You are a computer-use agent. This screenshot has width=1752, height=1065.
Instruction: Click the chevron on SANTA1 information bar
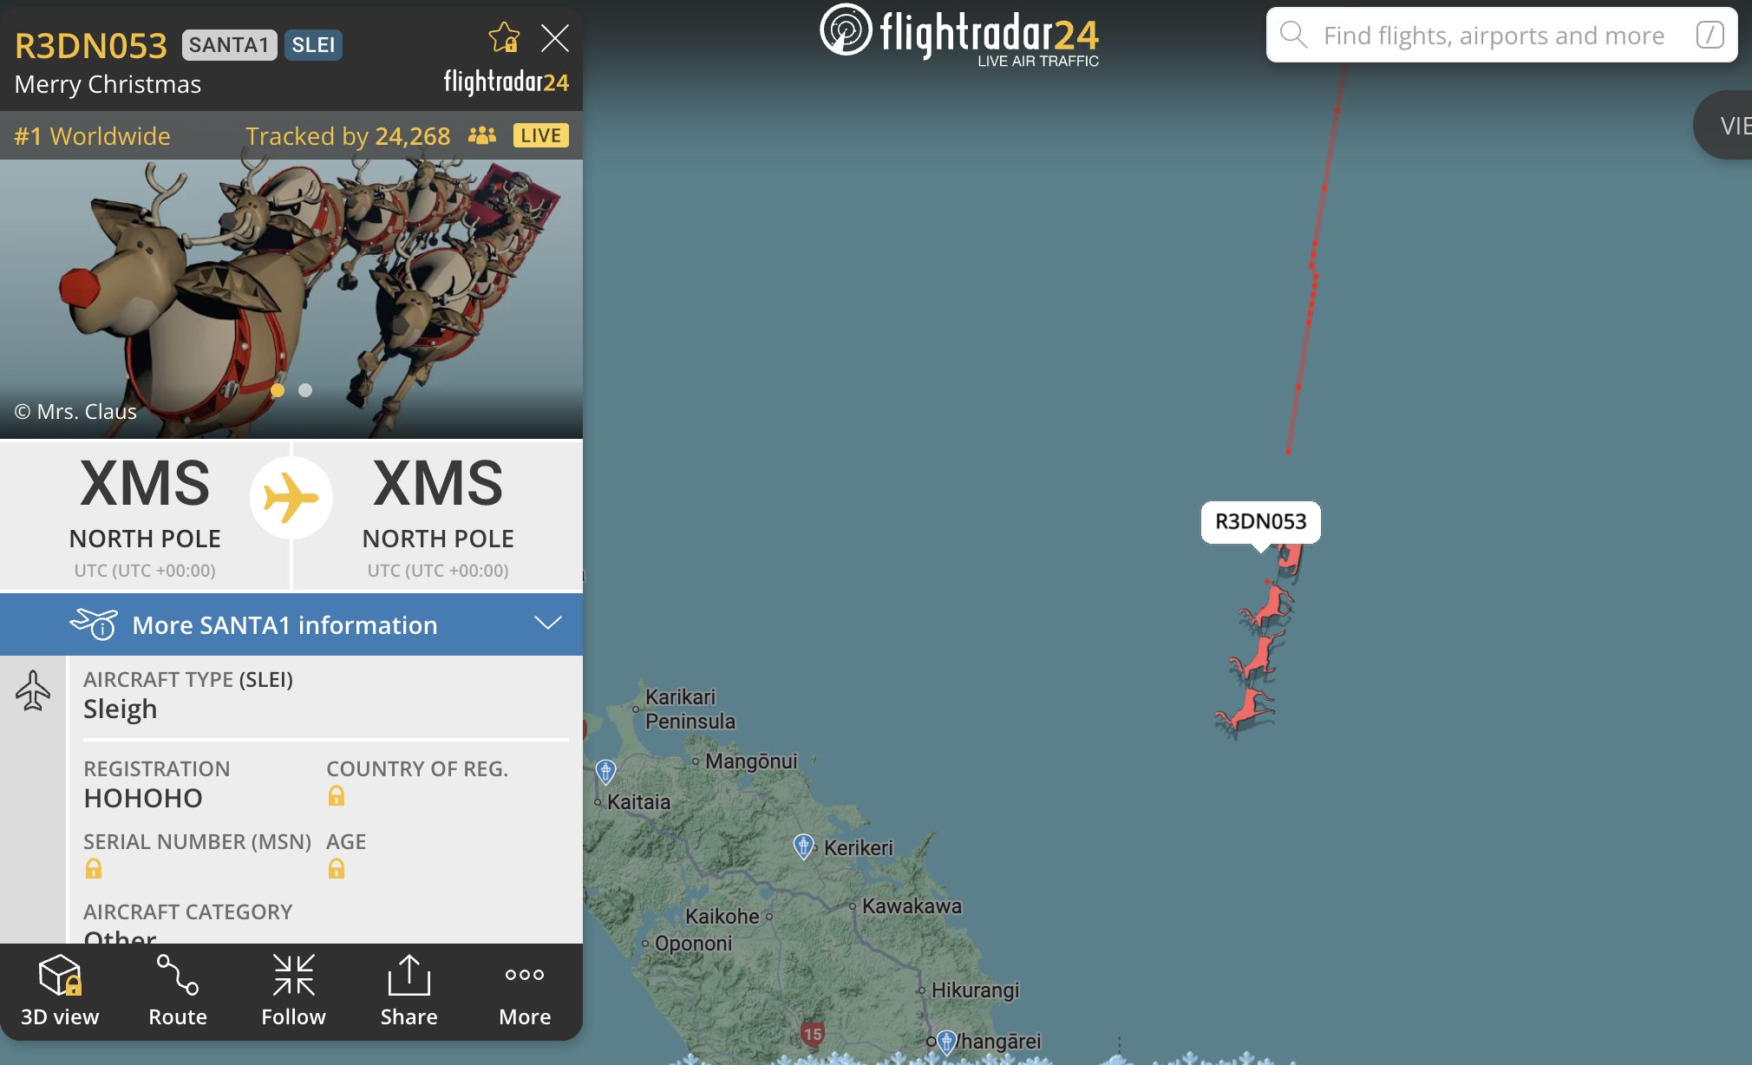pos(548,624)
